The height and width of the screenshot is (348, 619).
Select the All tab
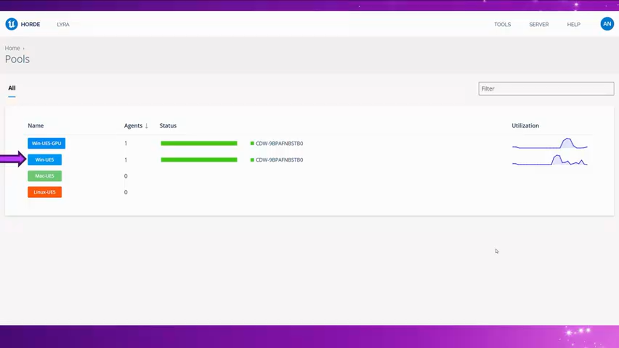point(12,88)
